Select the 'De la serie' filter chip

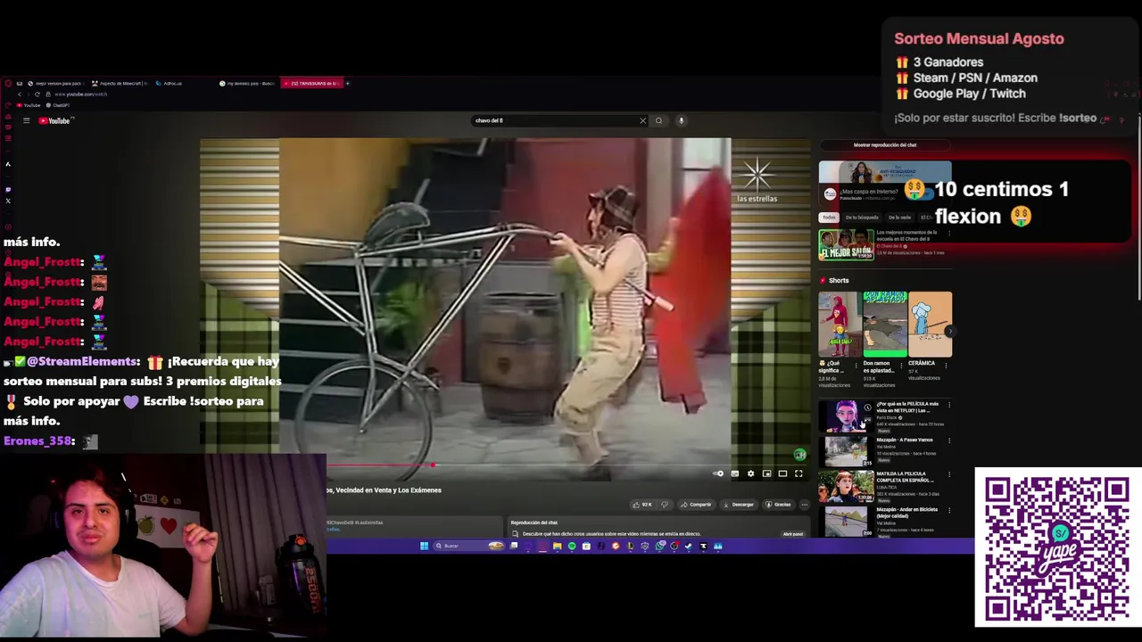point(899,218)
